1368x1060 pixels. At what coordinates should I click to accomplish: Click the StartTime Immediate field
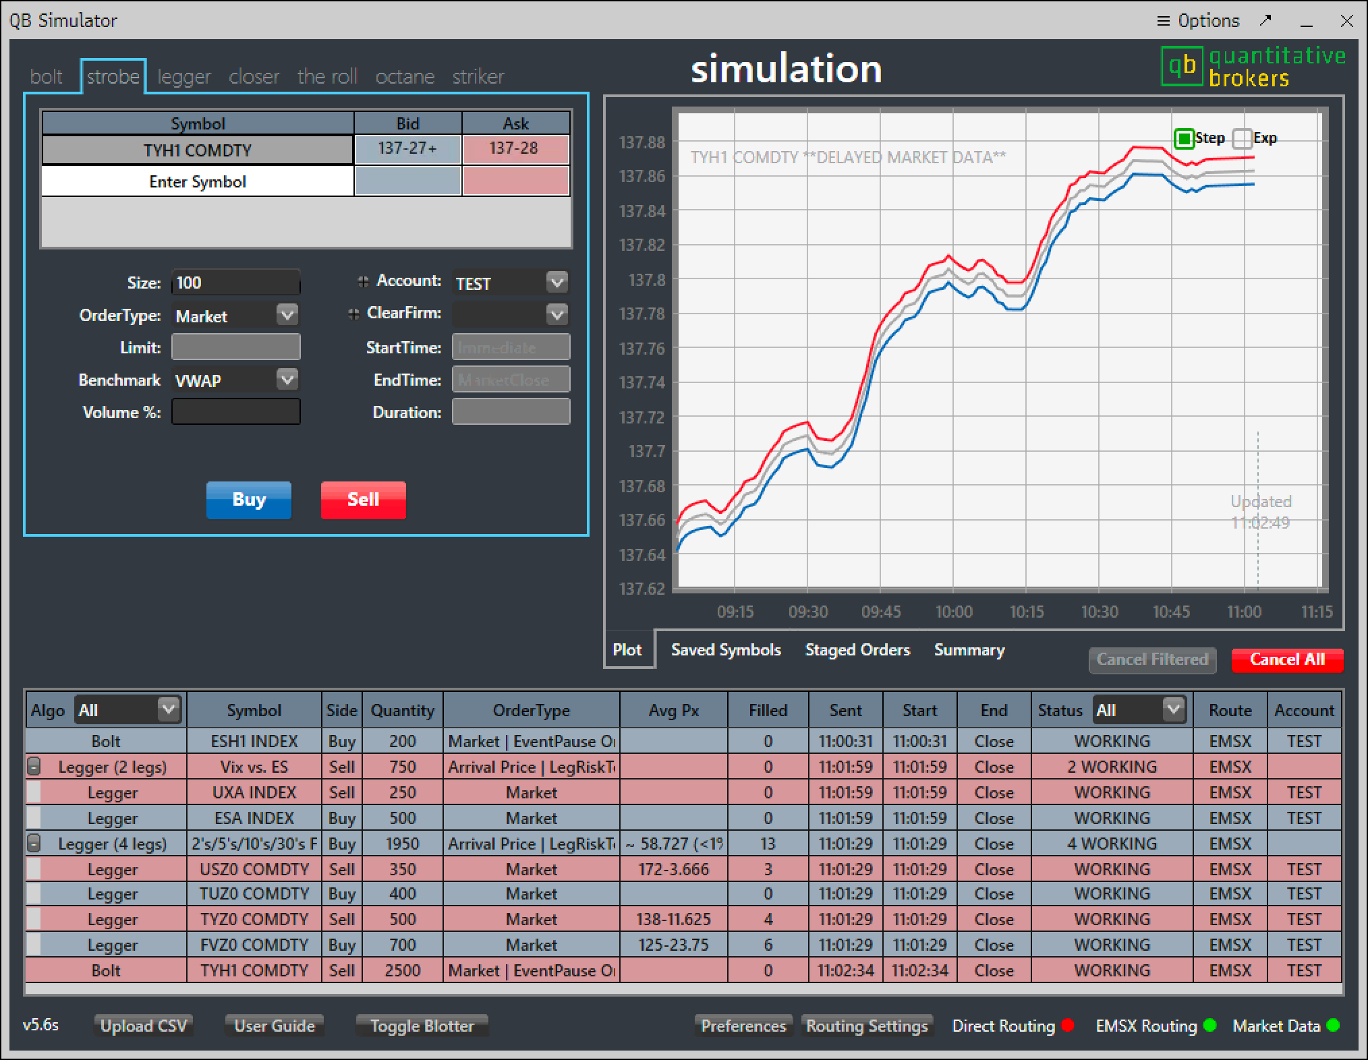(511, 347)
